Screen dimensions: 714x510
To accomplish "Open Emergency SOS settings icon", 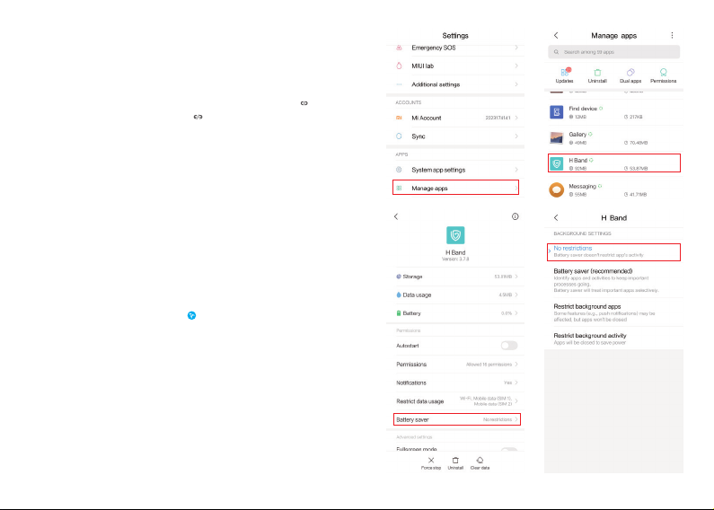I will click(x=399, y=48).
